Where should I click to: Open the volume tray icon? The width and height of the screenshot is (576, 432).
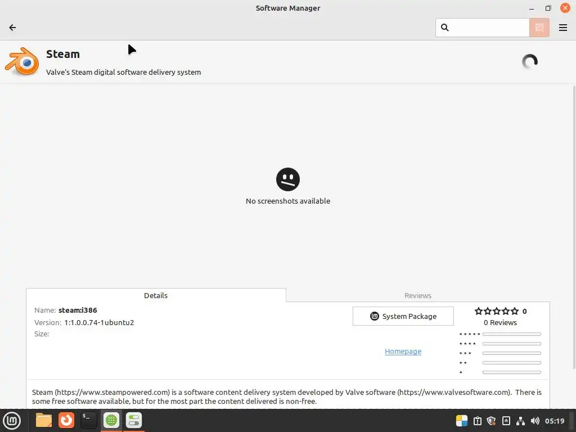(x=535, y=421)
